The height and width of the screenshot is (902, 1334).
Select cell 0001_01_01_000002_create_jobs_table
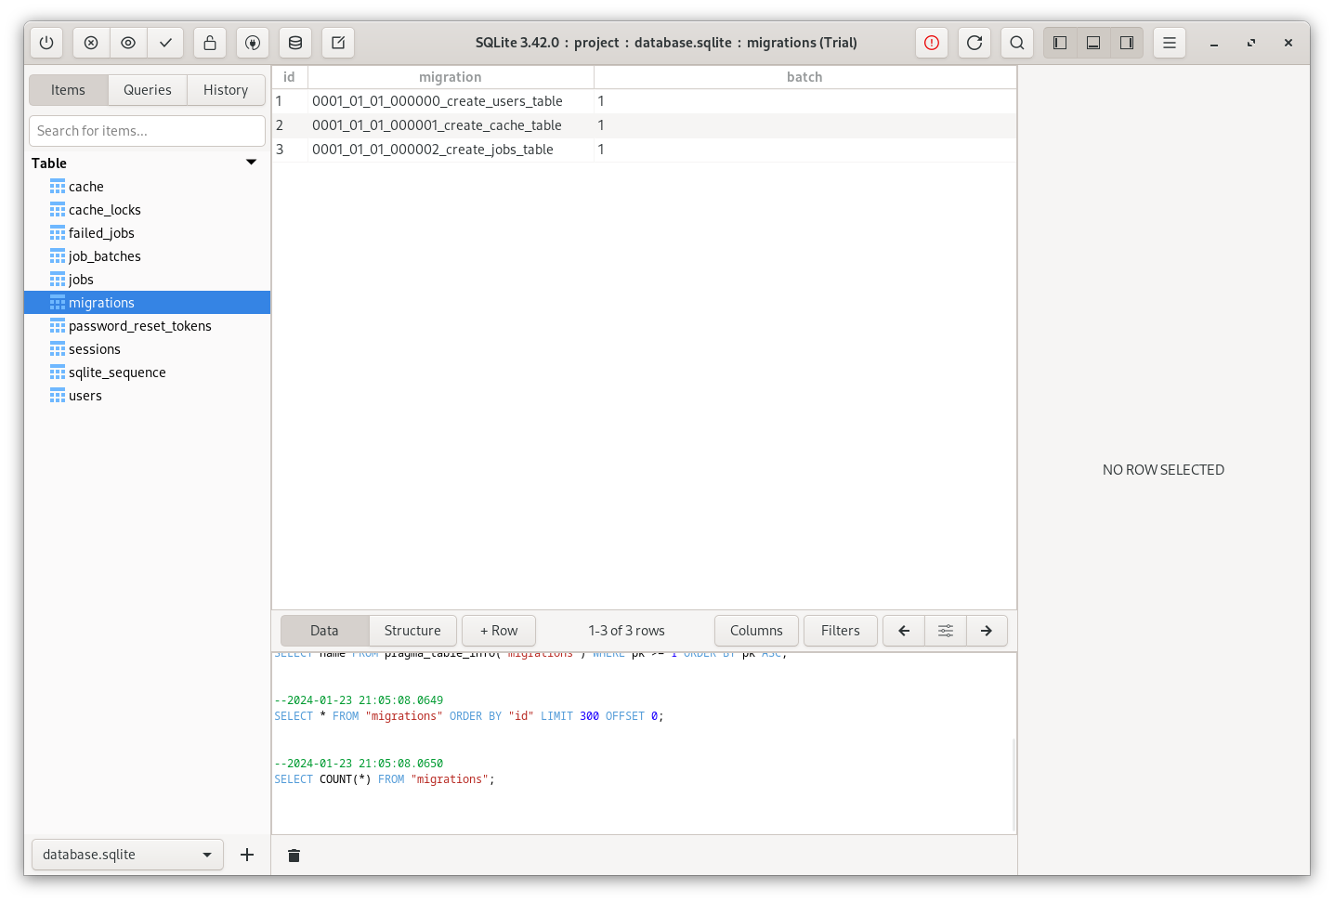[x=451, y=150]
